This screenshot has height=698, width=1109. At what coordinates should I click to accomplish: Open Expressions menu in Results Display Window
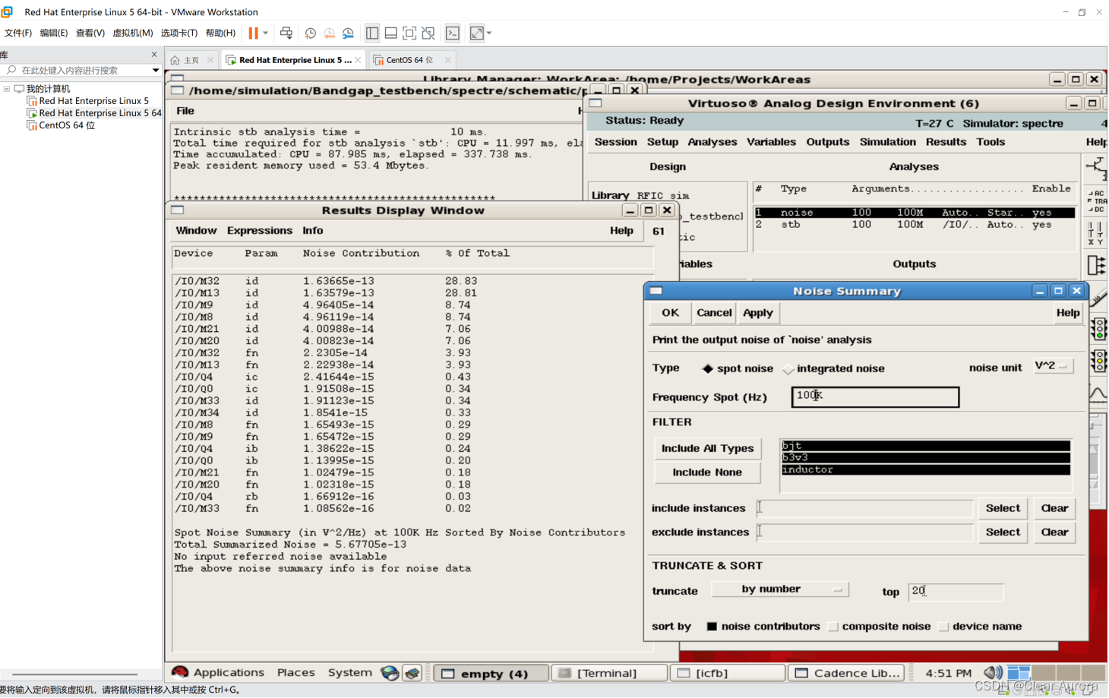click(x=259, y=231)
